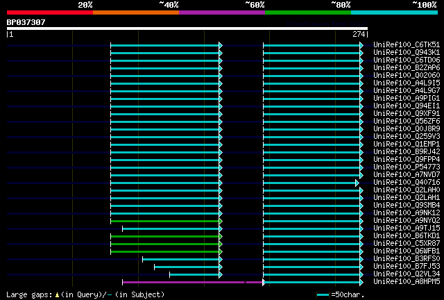Select the green alignment bar of A9NYQ2
Viewport: 444px width, 300px height.
click(x=165, y=221)
